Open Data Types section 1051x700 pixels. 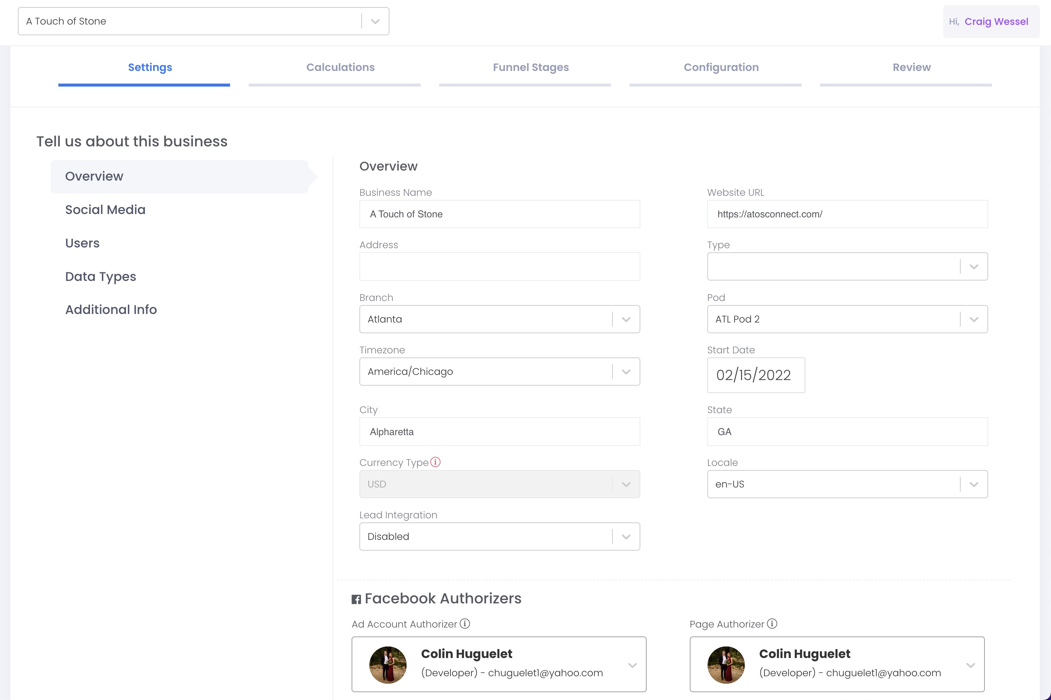point(100,276)
